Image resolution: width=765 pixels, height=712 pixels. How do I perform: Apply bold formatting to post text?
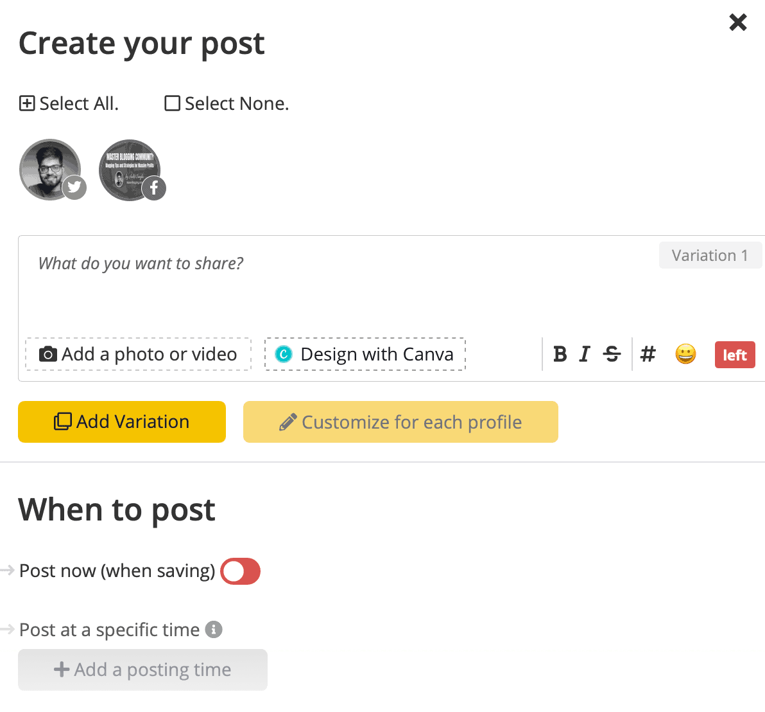pyautogui.click(x=560, y=354)
